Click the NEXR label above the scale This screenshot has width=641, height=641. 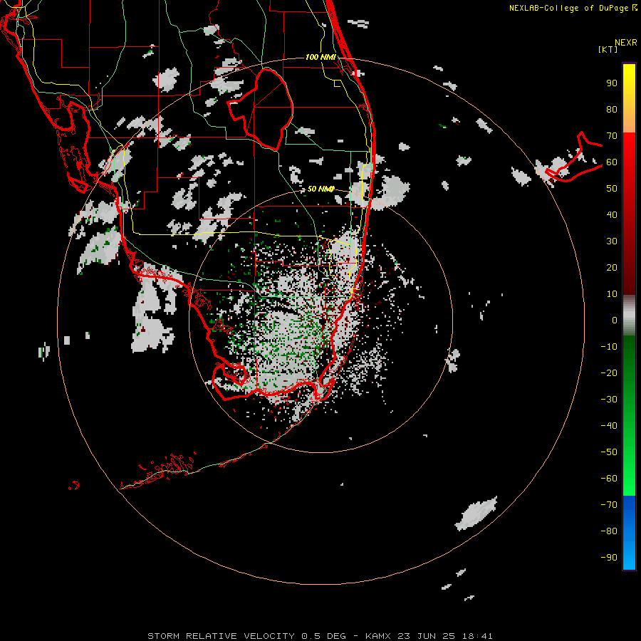[x=625, y=43]
